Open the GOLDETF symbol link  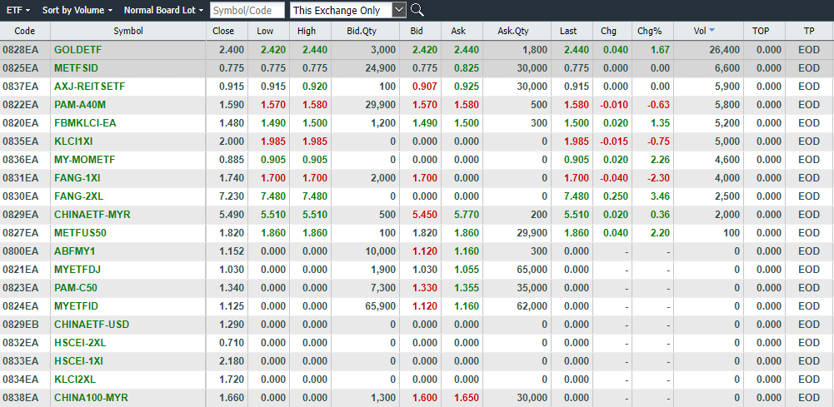coord(77,50)
